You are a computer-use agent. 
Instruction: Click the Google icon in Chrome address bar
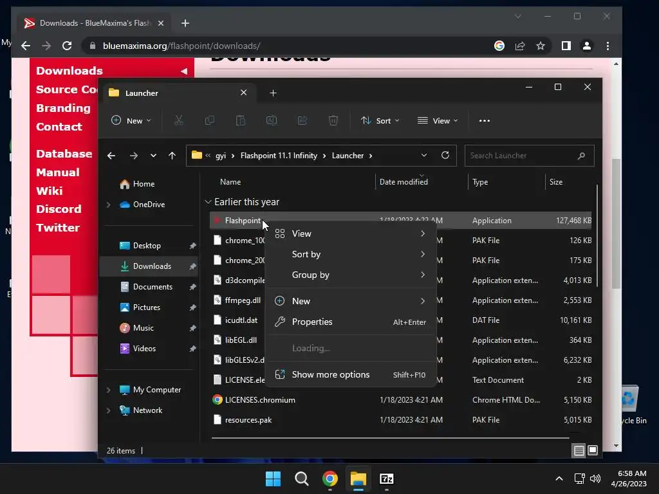pos(499,46)
